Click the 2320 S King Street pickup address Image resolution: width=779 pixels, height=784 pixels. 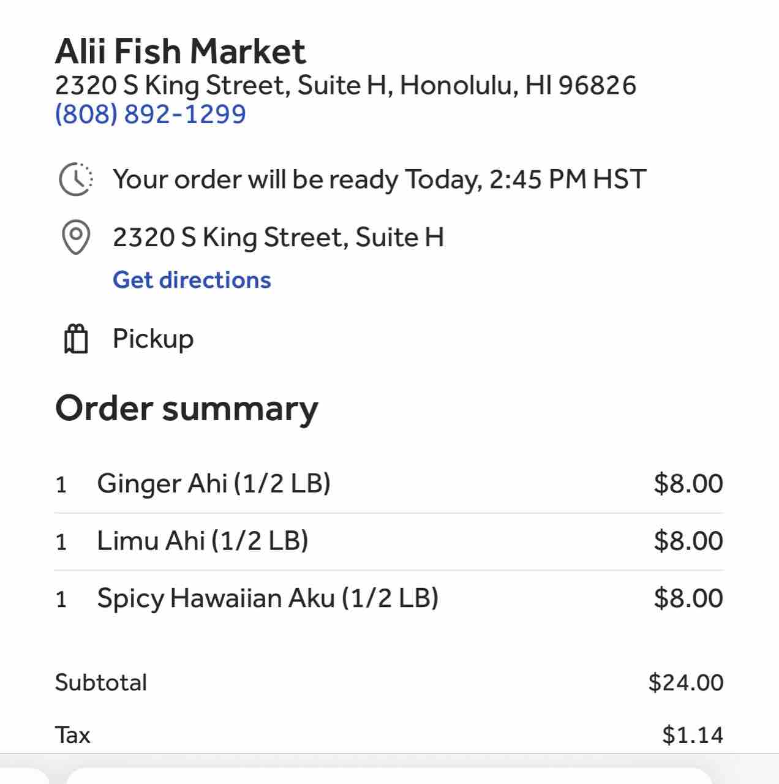[278, 237]
